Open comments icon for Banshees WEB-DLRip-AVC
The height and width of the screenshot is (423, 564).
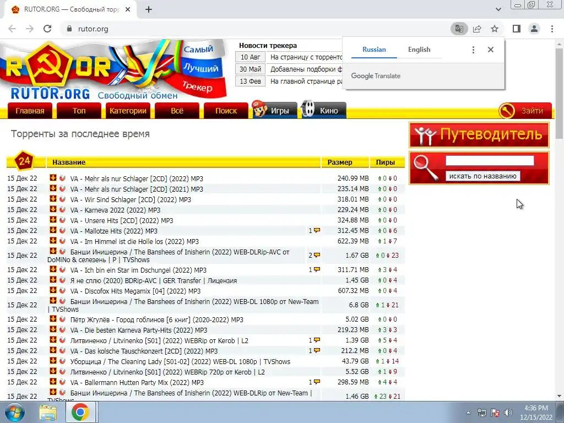(317, 256)
